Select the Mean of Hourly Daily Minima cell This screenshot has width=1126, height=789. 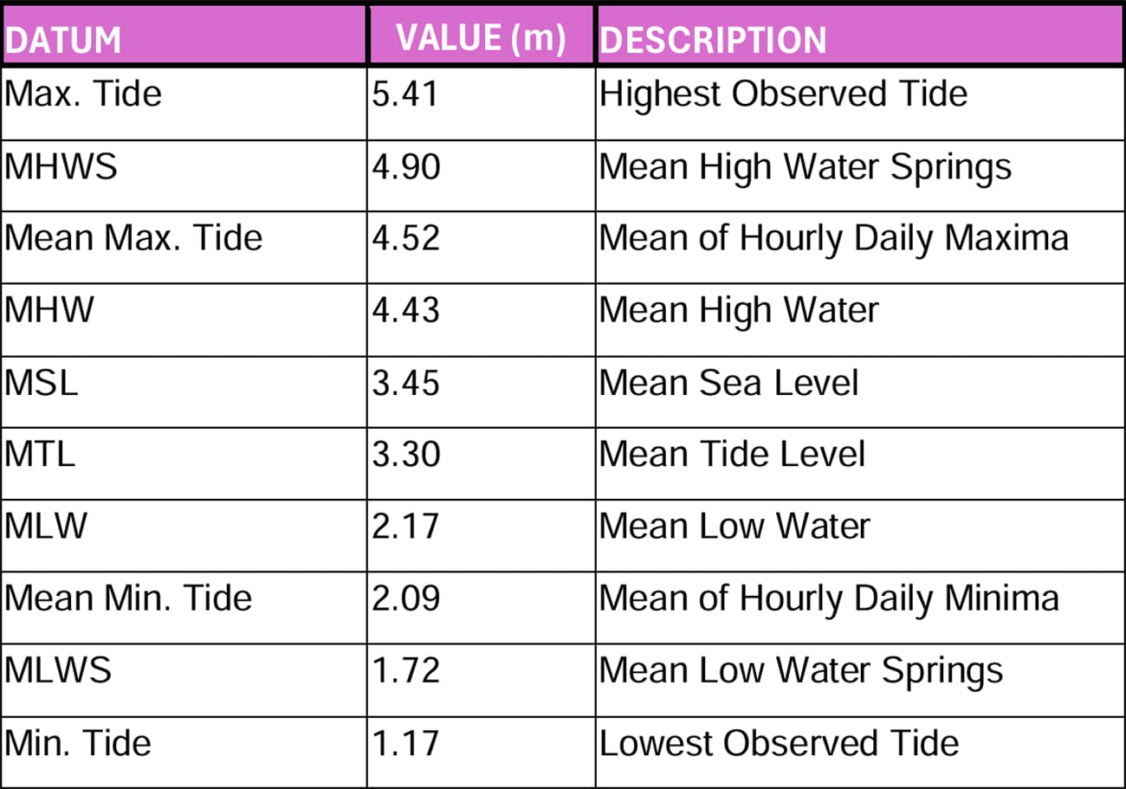[x=829, y=598]
